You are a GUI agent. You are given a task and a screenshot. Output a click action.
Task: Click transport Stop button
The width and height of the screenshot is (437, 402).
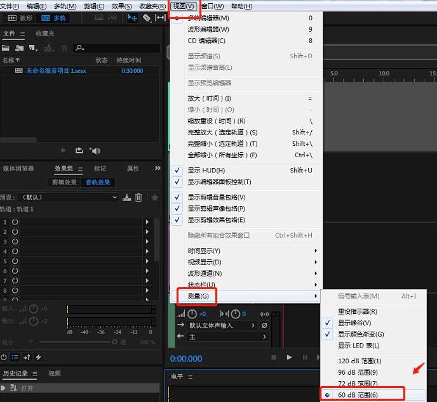tap(274, 357)
